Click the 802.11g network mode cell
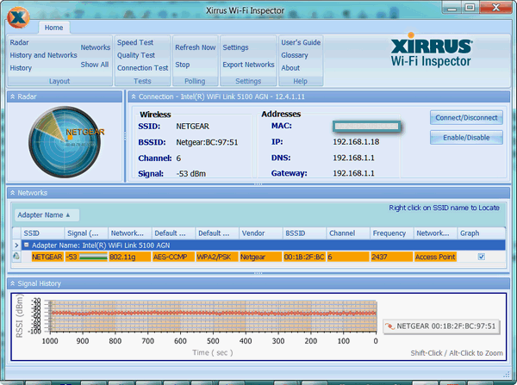 tap(130, 257)
